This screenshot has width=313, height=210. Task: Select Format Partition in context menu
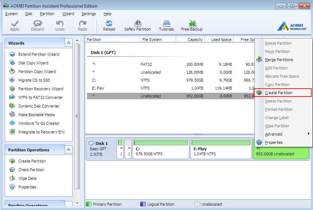(283, 109)
